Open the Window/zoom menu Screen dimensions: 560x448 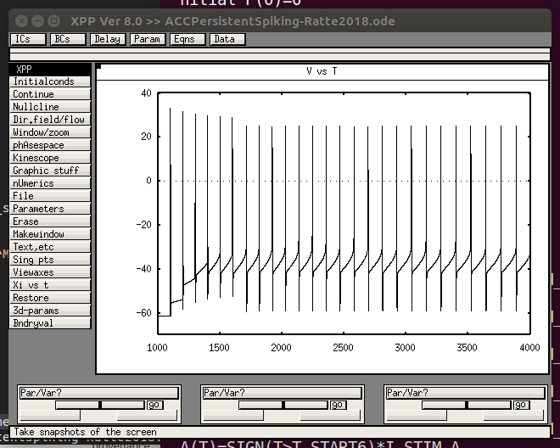tap(50, 132)
